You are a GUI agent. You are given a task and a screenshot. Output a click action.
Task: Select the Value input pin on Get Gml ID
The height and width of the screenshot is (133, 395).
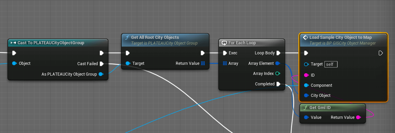click(x=306, y=117)
